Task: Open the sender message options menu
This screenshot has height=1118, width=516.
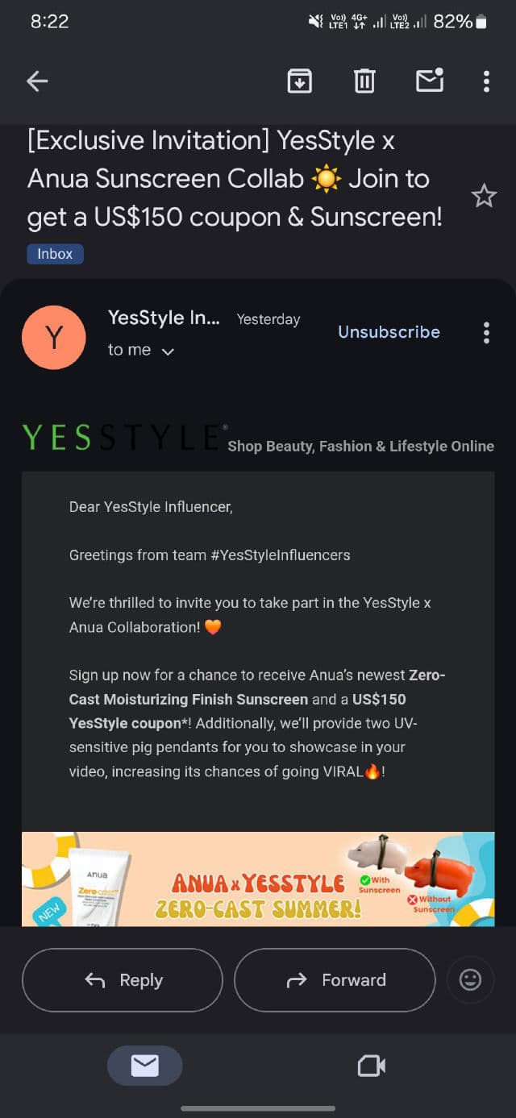Action: click(x=486, y=333)
